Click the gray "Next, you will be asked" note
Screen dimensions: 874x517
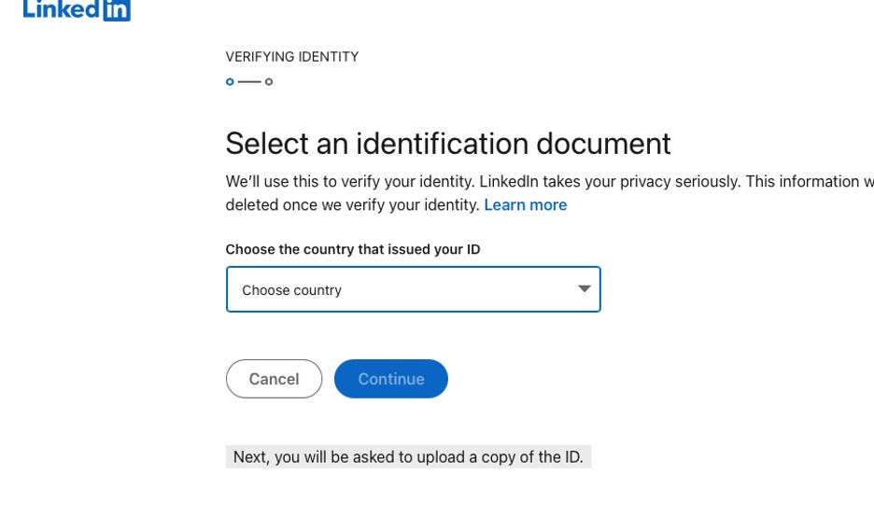[x=408, y=457]
